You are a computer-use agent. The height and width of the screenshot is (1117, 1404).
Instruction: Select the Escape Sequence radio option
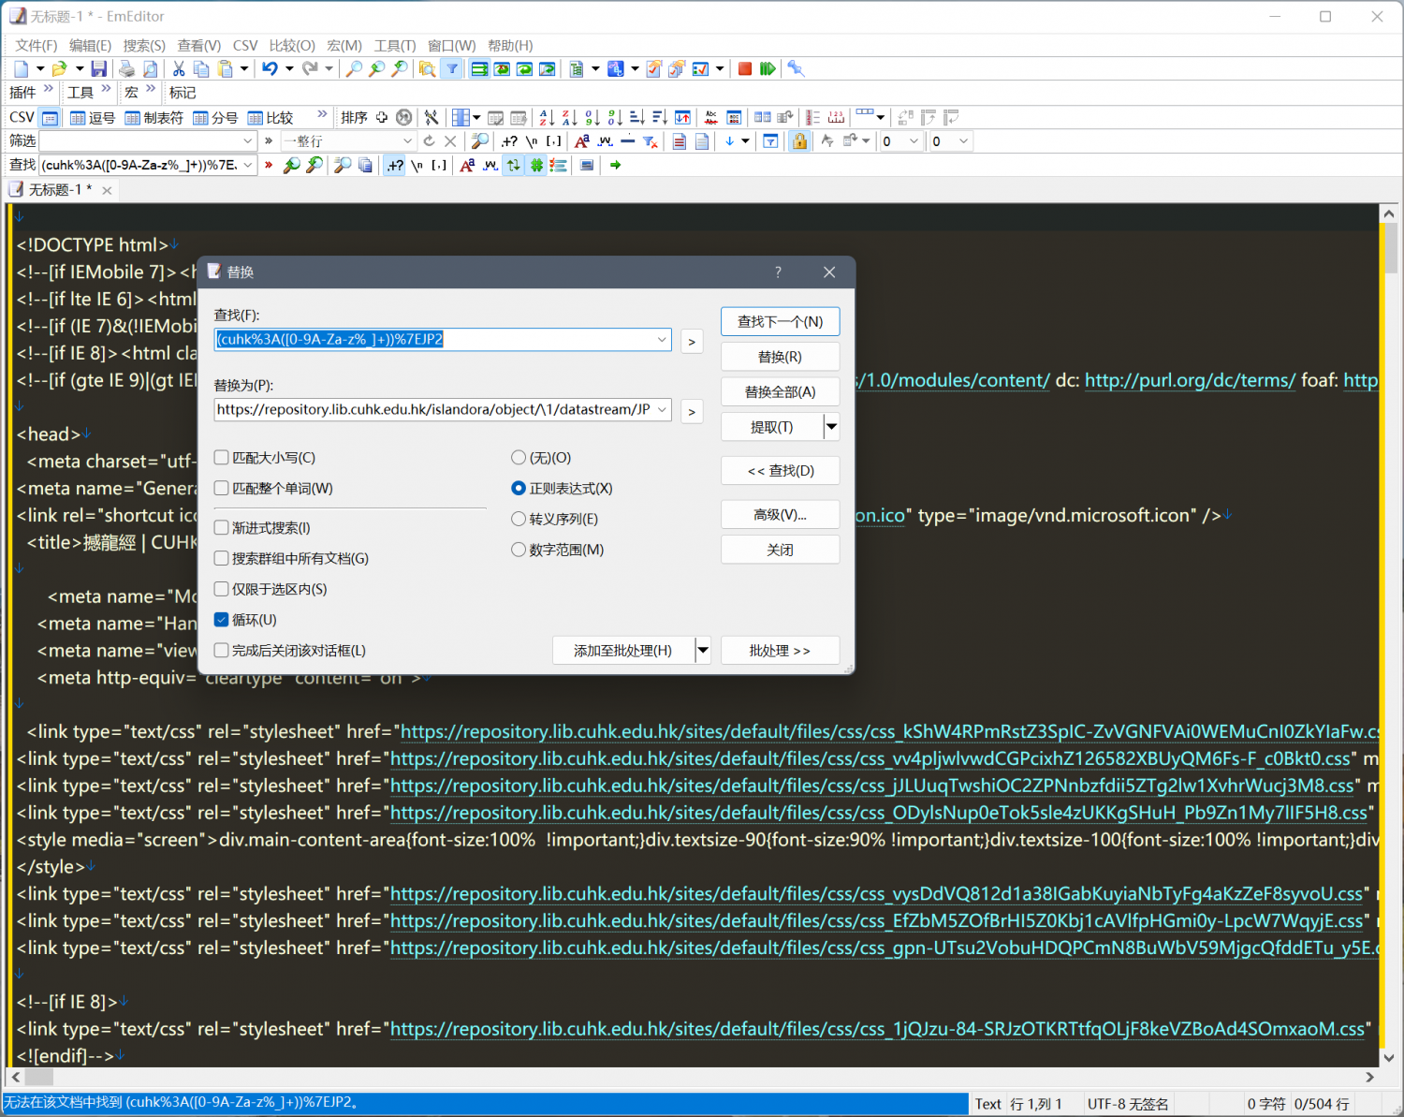point(519,519)
